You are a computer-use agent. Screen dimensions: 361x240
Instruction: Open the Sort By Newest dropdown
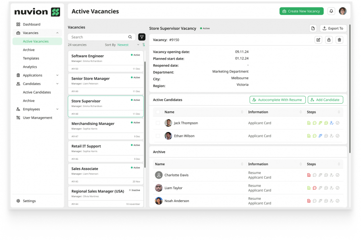click(x=128, y=45)
